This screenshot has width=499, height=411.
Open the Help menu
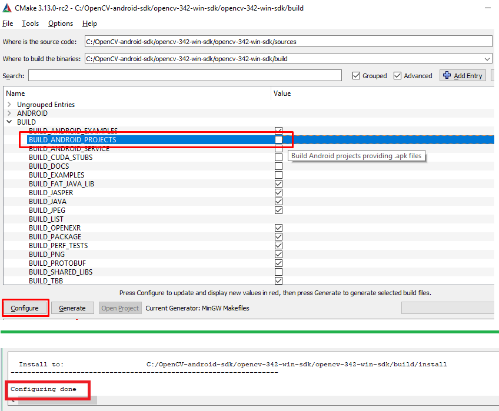coord(89,24)
